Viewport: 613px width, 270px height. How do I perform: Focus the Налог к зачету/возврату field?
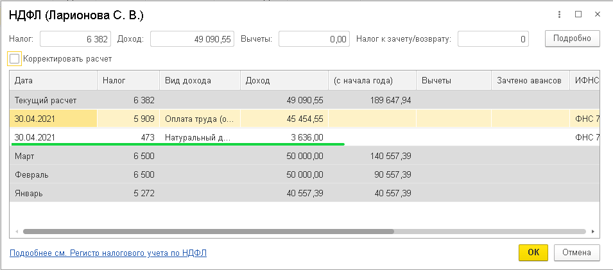(493, 39)
